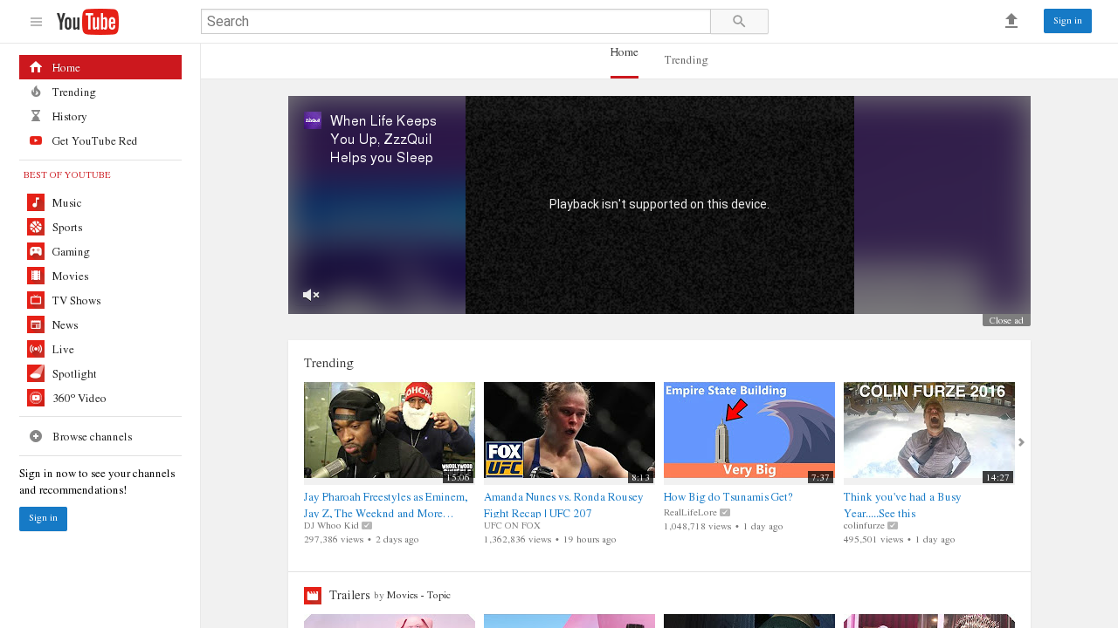Image resolution: width=1118 pixels, height=628 pixels.
Task: Click the verified badge next to RealLifeLore
Action: [725, 513]
